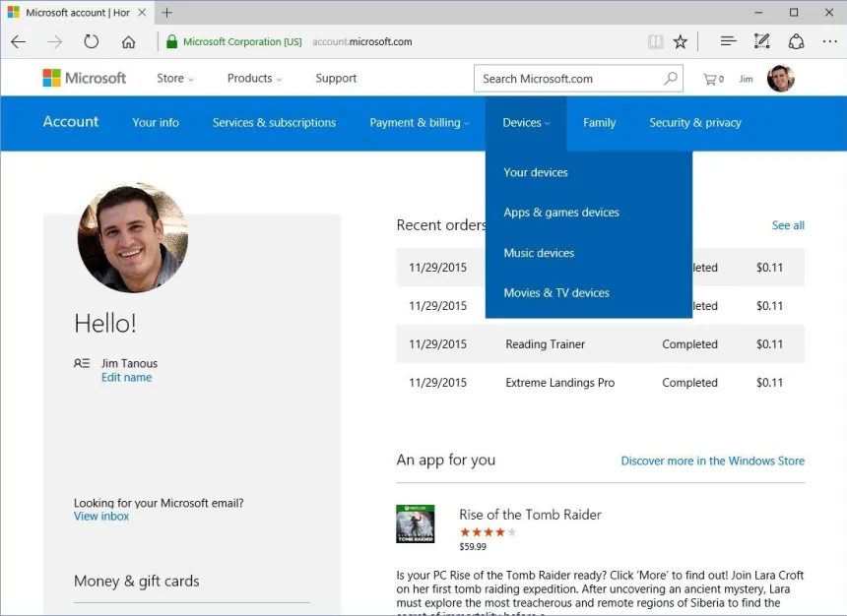
Task: Click the green security lock icon
Action: click(171, 41)
